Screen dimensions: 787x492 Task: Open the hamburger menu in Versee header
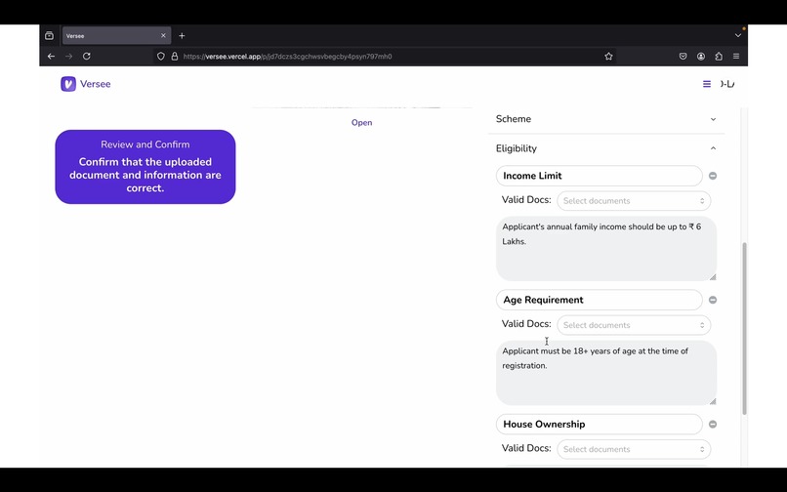pos(707,84)
